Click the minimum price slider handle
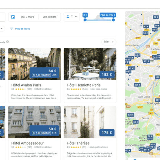Screen dimensions: 160x160 click(85, 20)
